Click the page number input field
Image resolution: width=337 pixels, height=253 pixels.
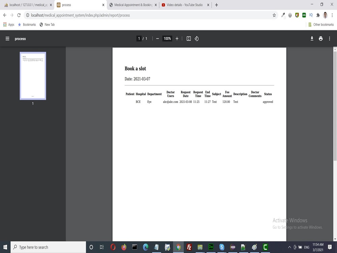139,38
